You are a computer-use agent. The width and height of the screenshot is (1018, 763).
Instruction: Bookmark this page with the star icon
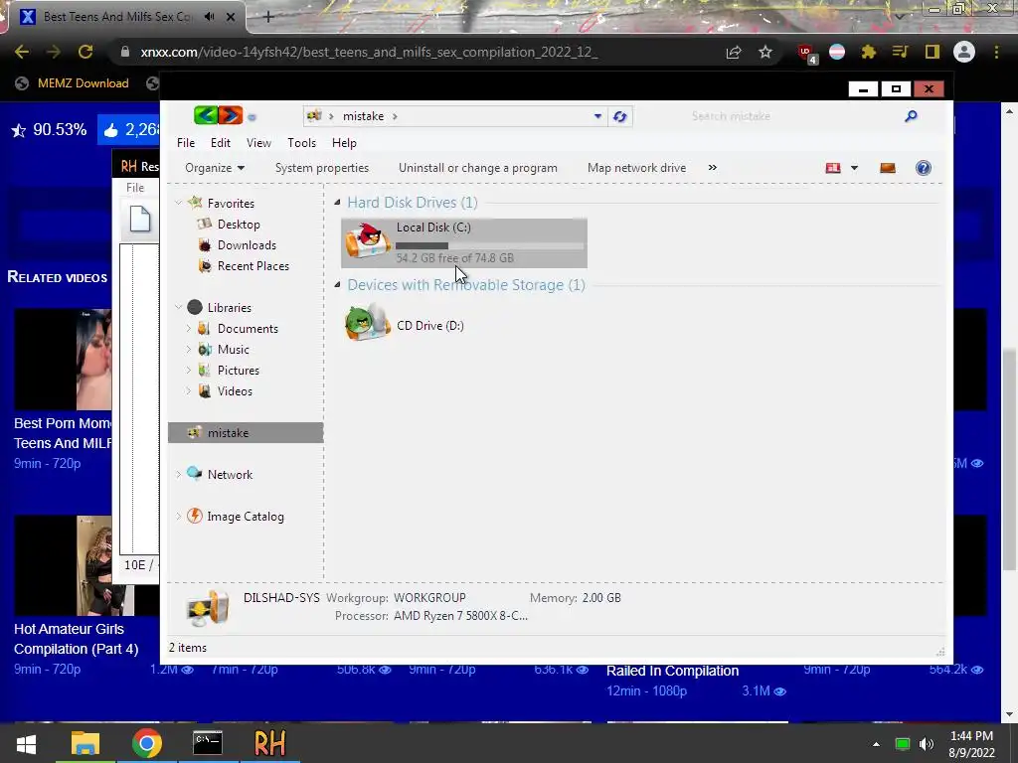(x=765, y=52)
